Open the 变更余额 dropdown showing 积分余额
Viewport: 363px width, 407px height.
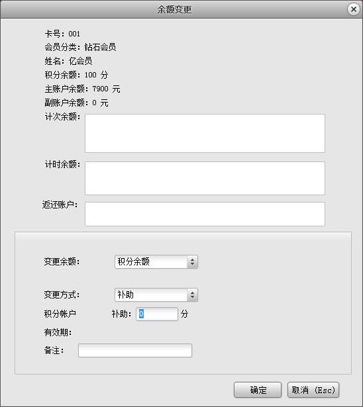156,261
